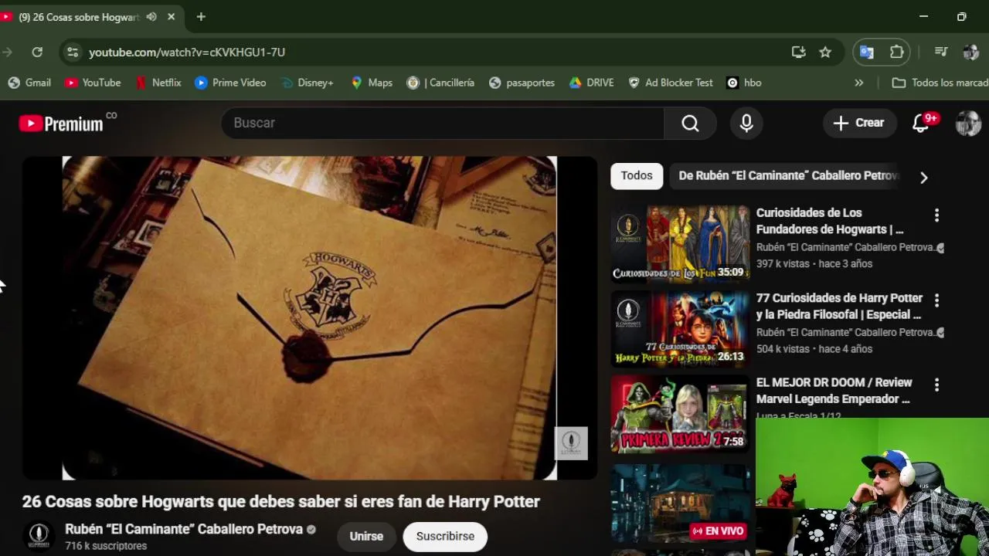Open the Gmail bookmark
The height and width of the screenshot is (556, 989).
point(29,83)
